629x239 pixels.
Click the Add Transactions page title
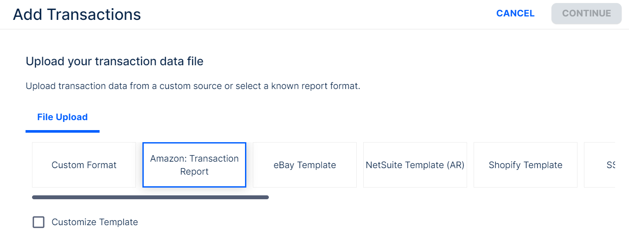click(x=77, y=14)
